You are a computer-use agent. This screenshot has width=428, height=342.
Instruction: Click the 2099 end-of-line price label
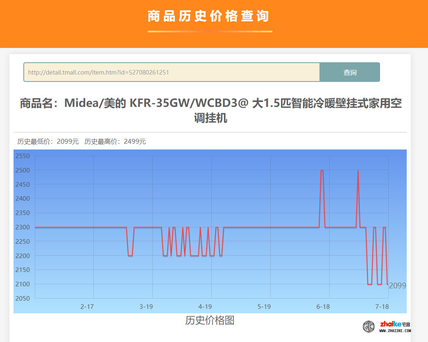(397, 285)
